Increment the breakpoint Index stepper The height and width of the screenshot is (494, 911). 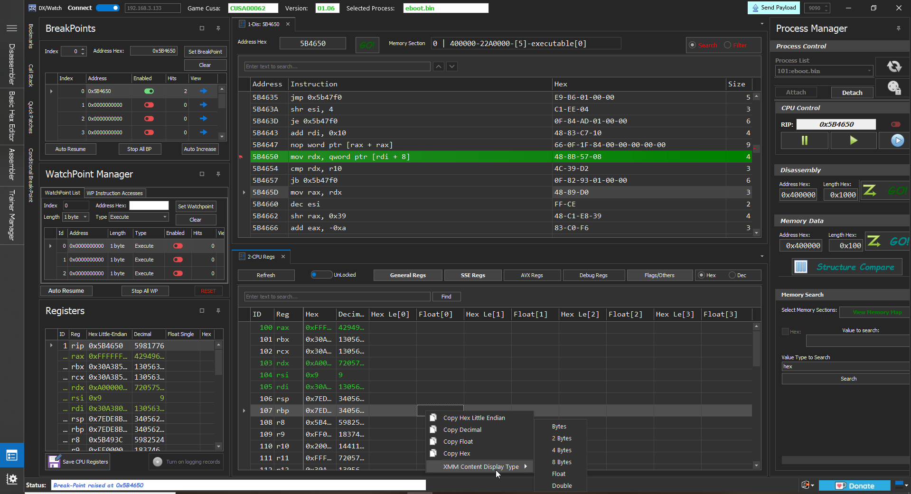[x=83, y=49]
